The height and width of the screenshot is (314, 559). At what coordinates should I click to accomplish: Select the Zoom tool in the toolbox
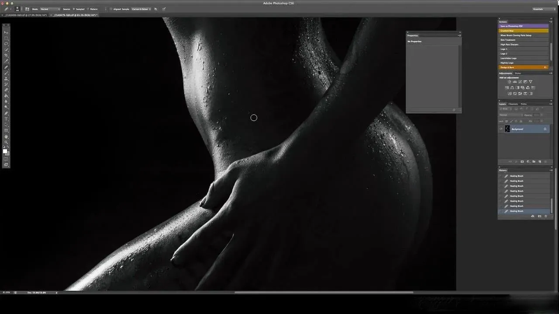click(6, 142)
